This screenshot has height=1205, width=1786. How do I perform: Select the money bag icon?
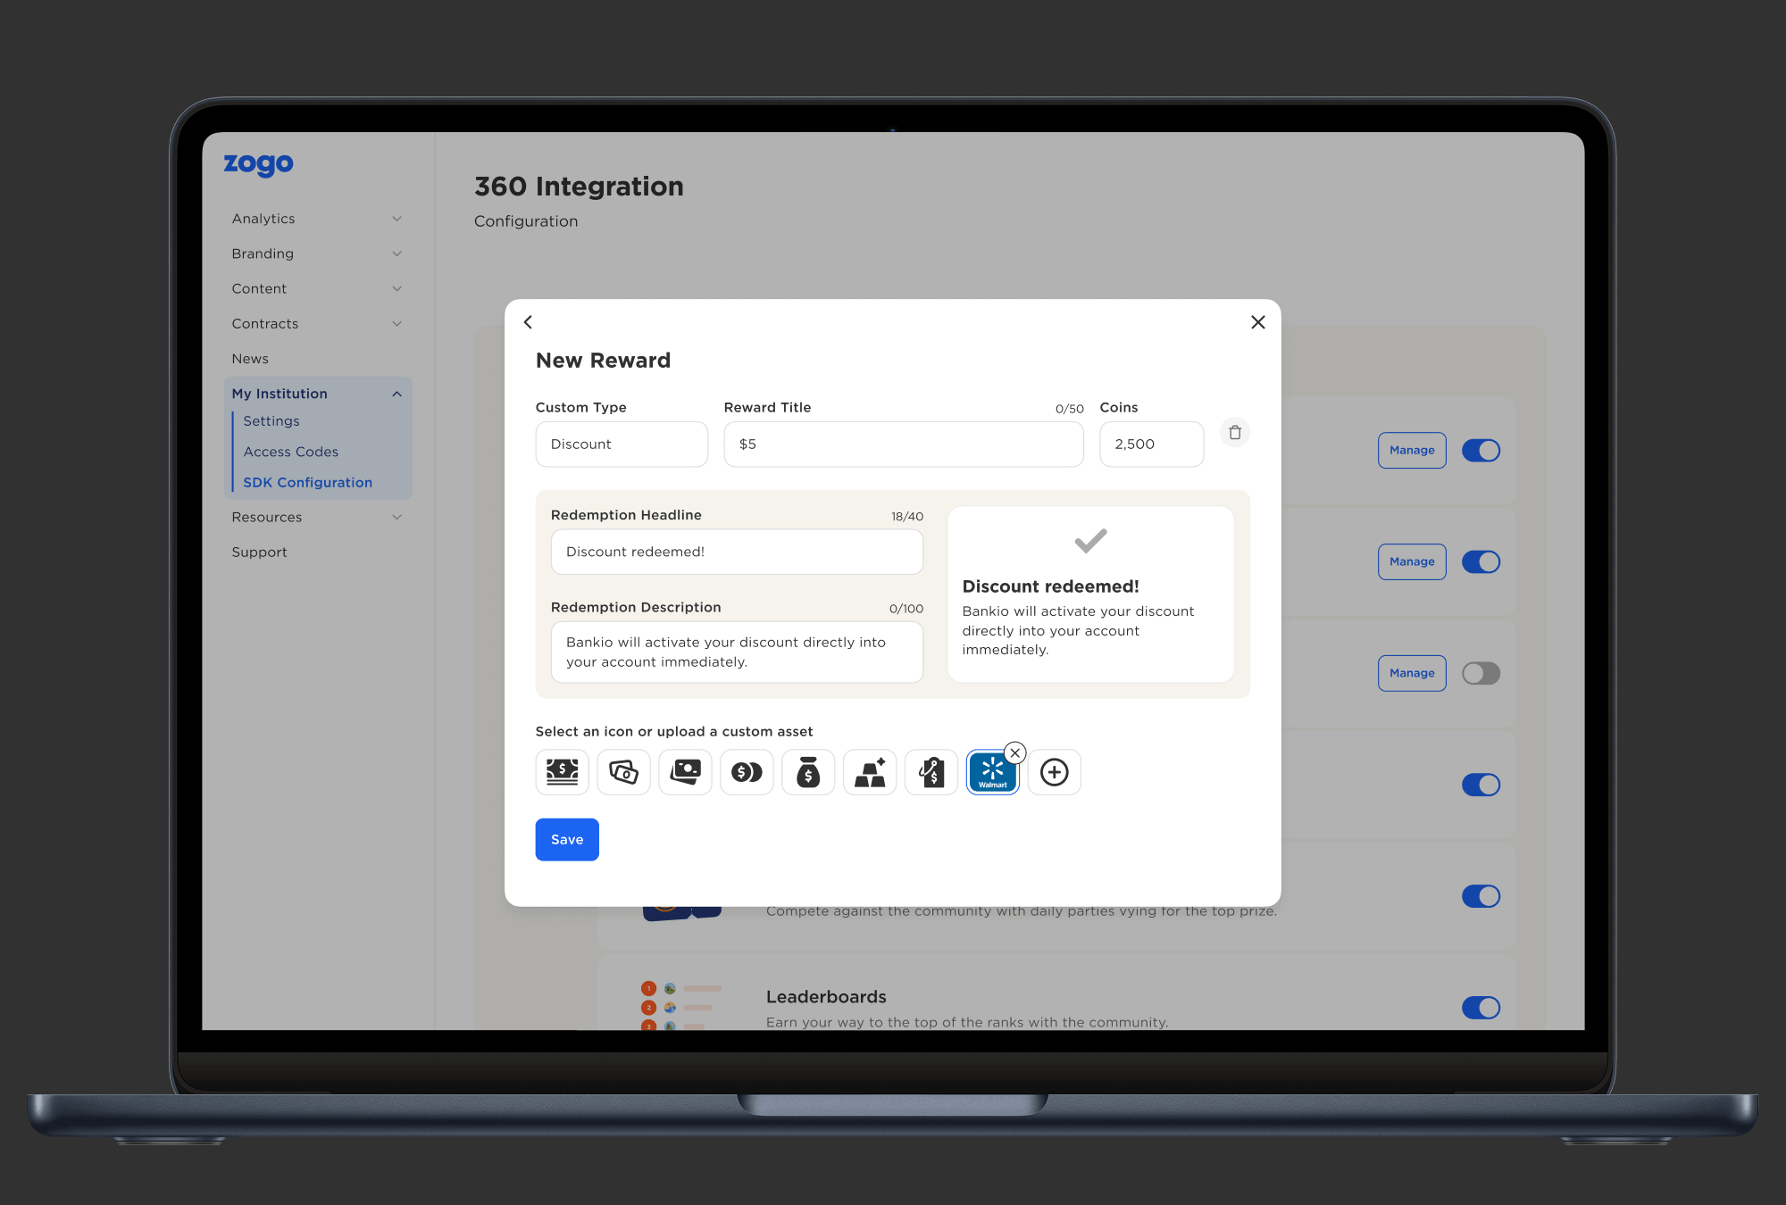click(808, 772)
